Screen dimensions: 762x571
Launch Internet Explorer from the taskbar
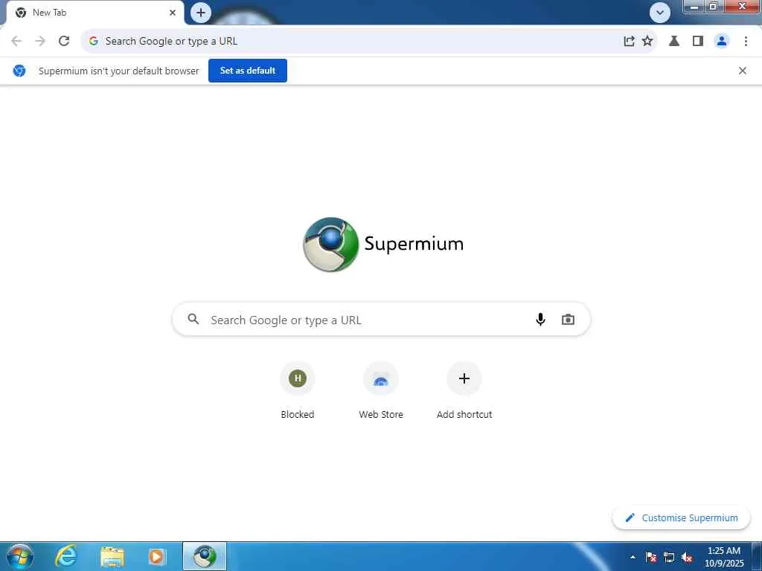click(x=65, y=556)
